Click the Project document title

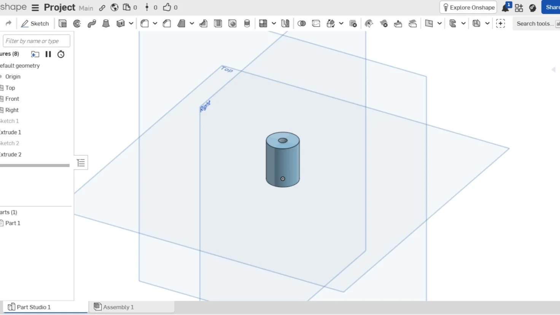click(60, 8)
